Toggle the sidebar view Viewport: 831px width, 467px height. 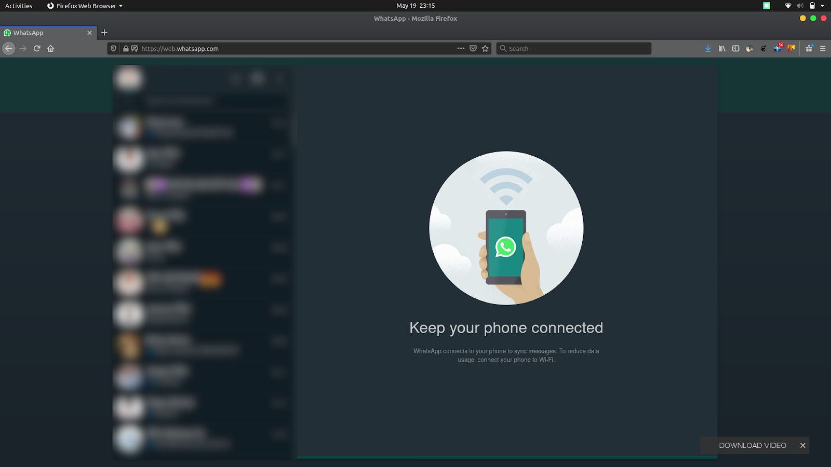[x=735, y=48]
